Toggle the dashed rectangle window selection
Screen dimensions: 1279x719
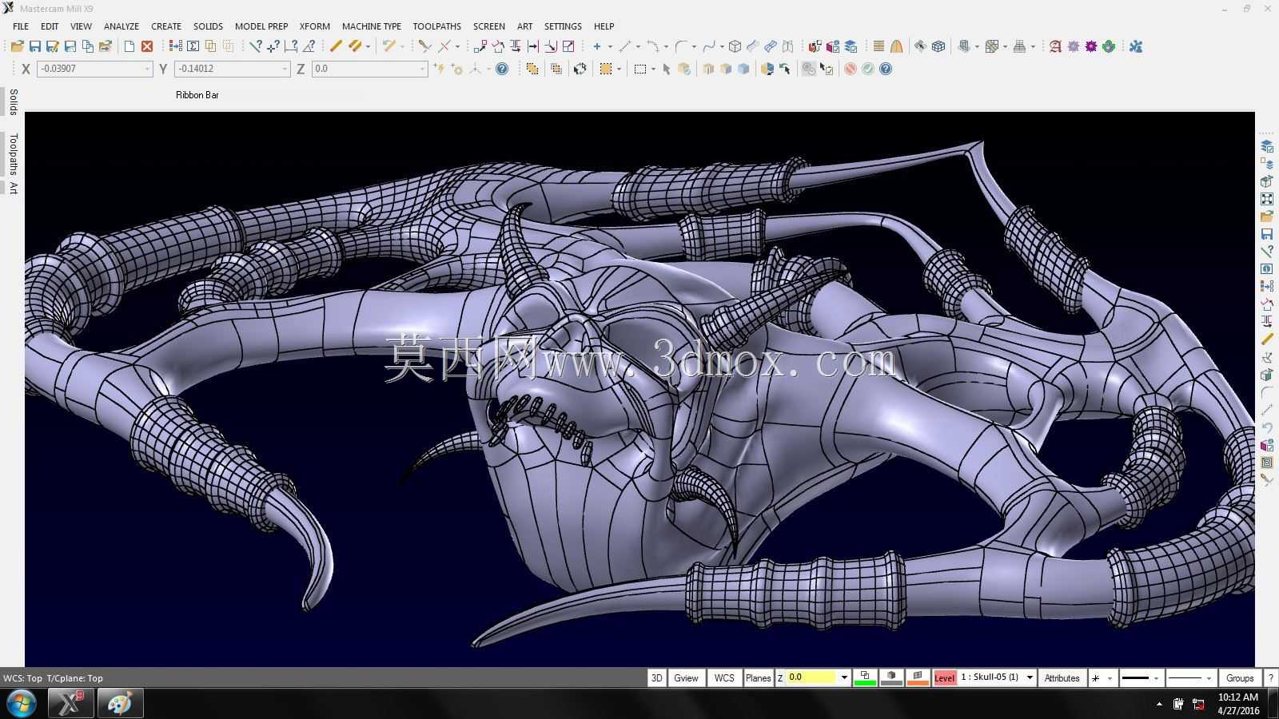click(x=639, y=69)
